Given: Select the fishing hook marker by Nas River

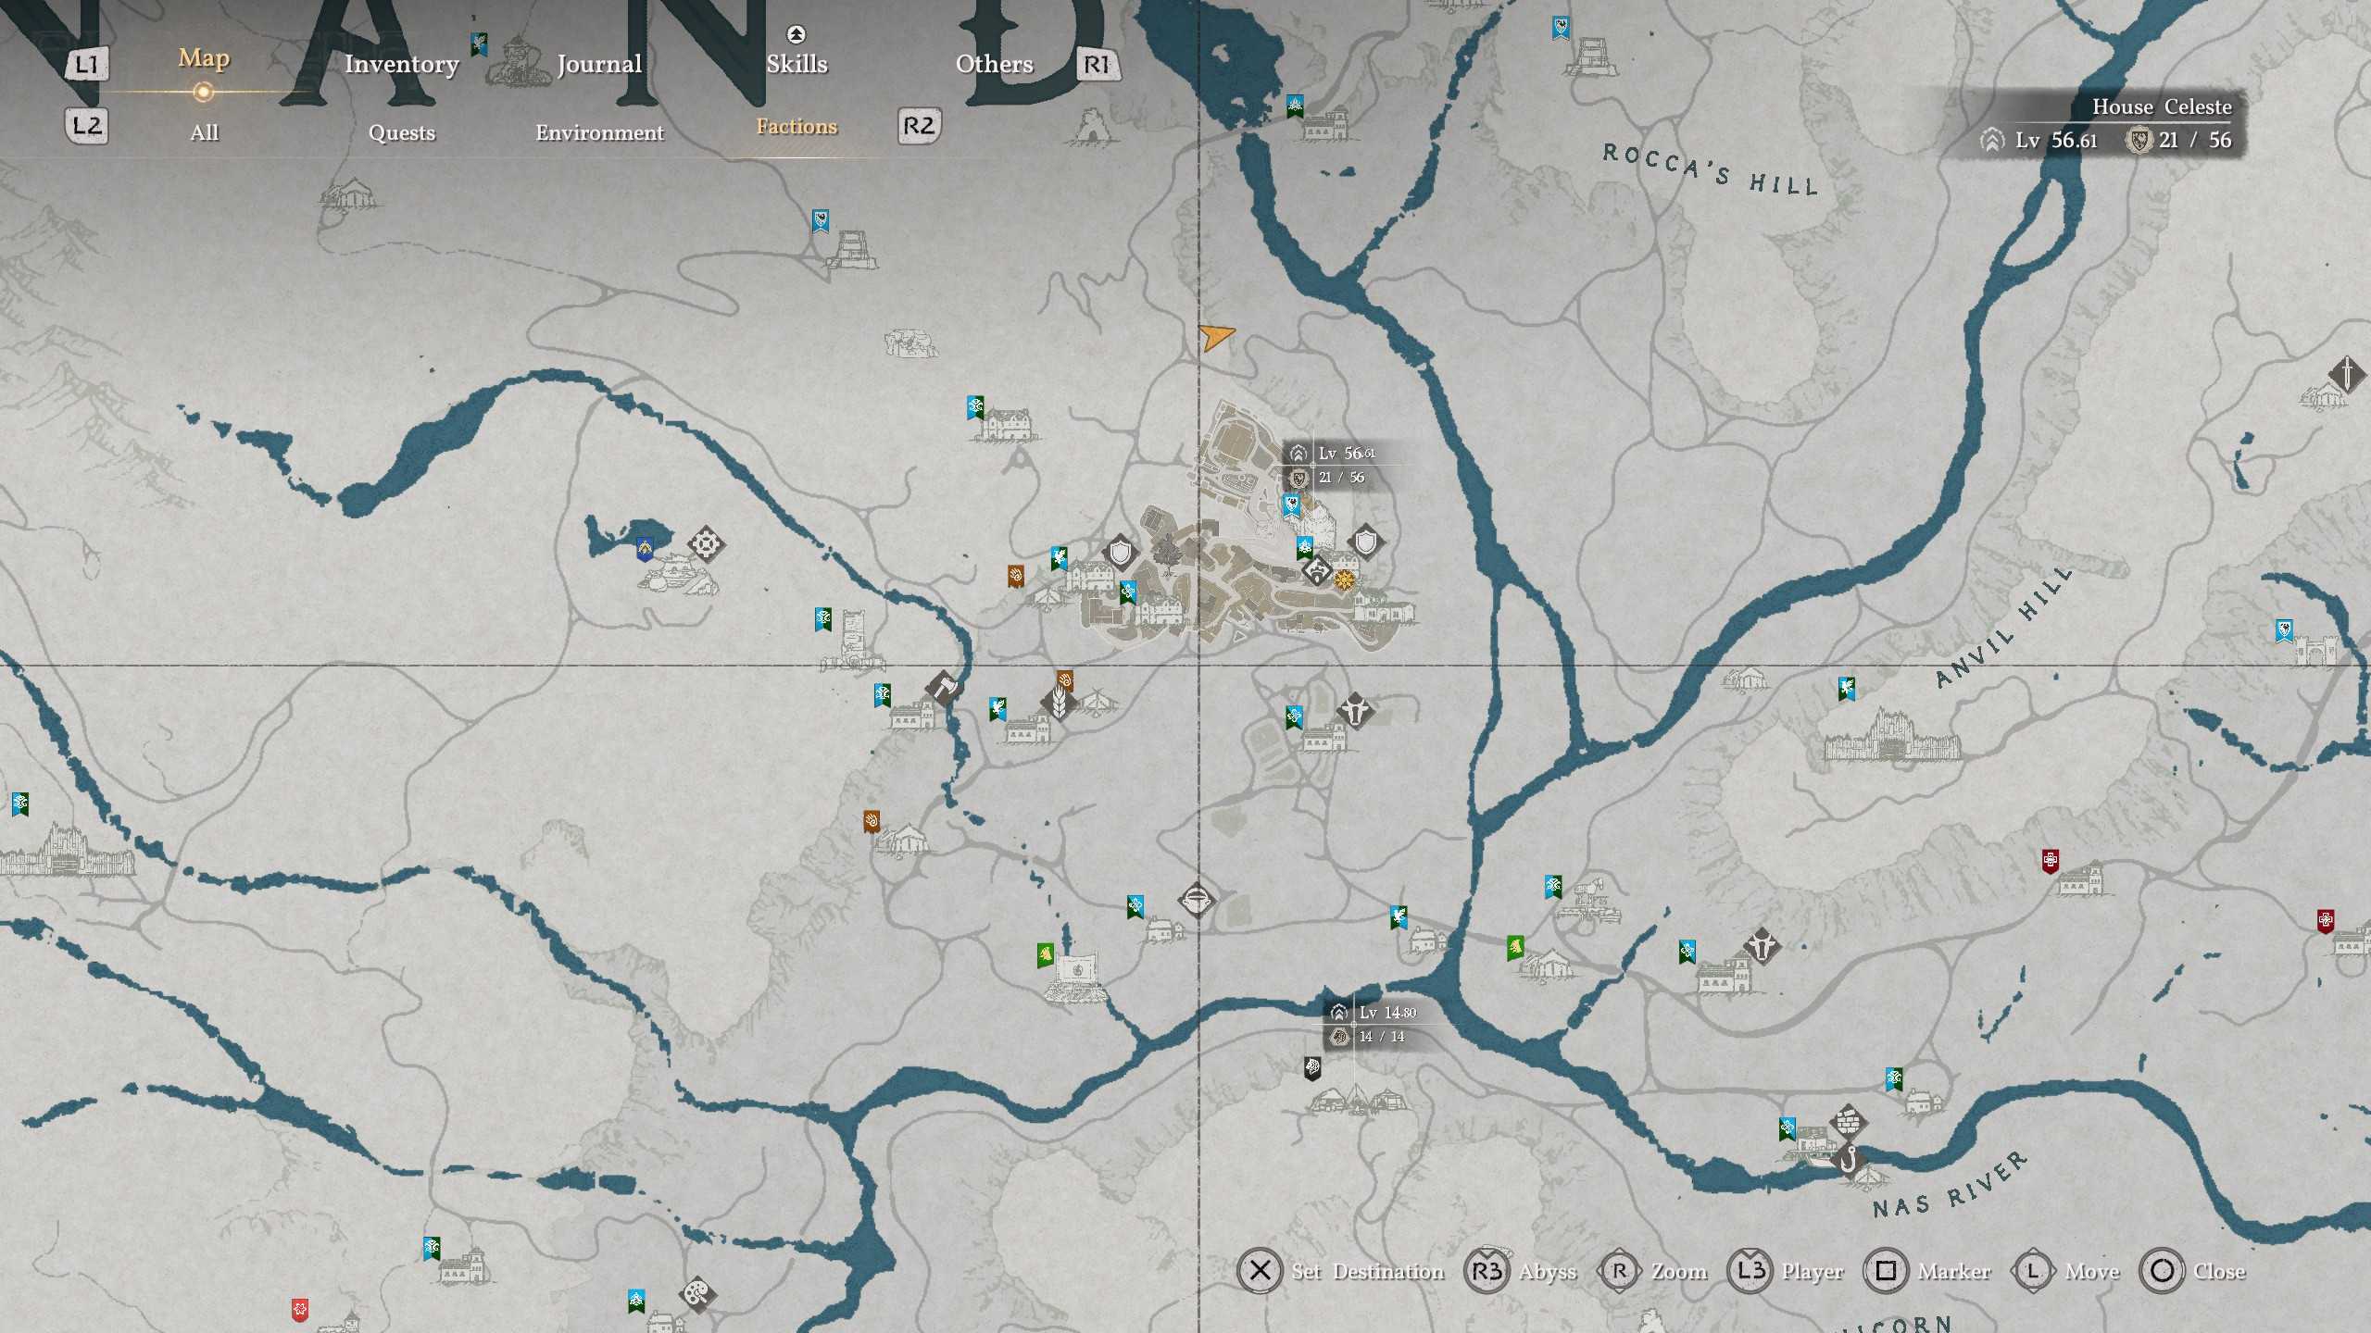Looking at the screenshot, I should pos(1848,1159).
